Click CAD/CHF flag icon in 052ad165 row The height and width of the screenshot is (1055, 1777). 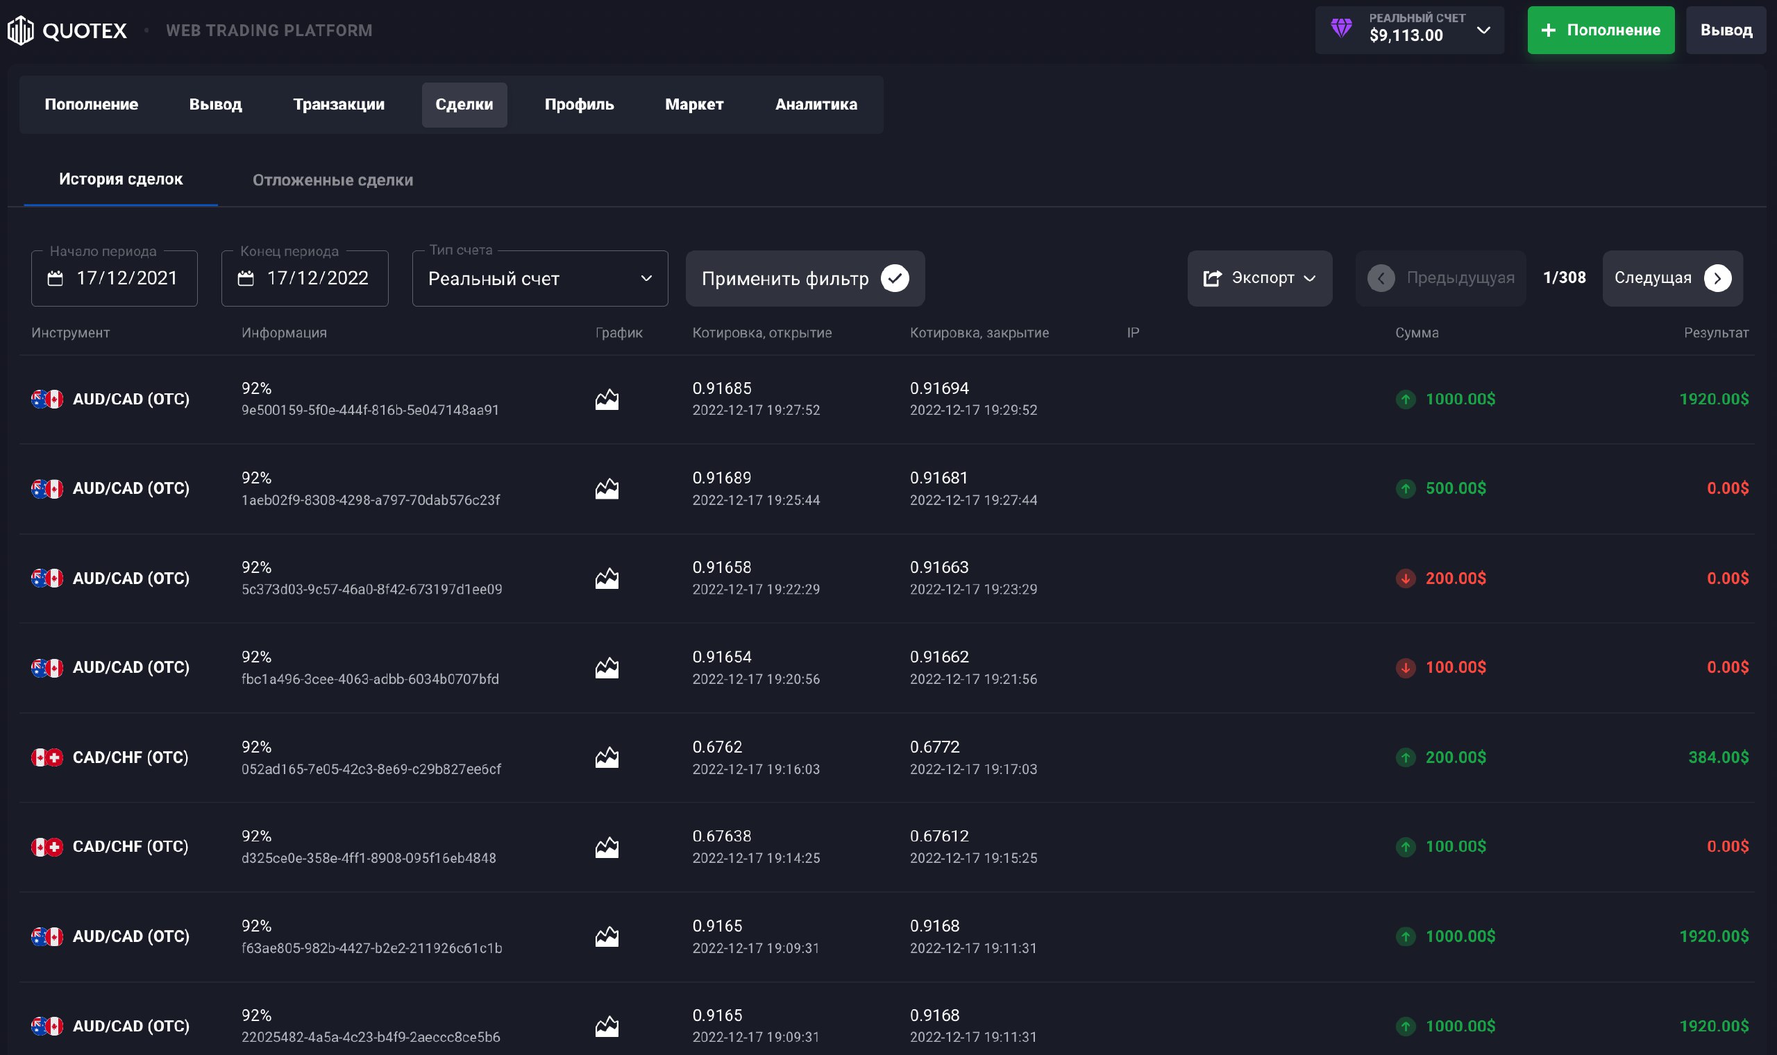point(47,757)
